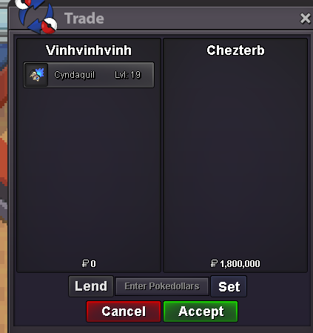
Task: Click the Chezterb player name
Action: click(235, 50)
